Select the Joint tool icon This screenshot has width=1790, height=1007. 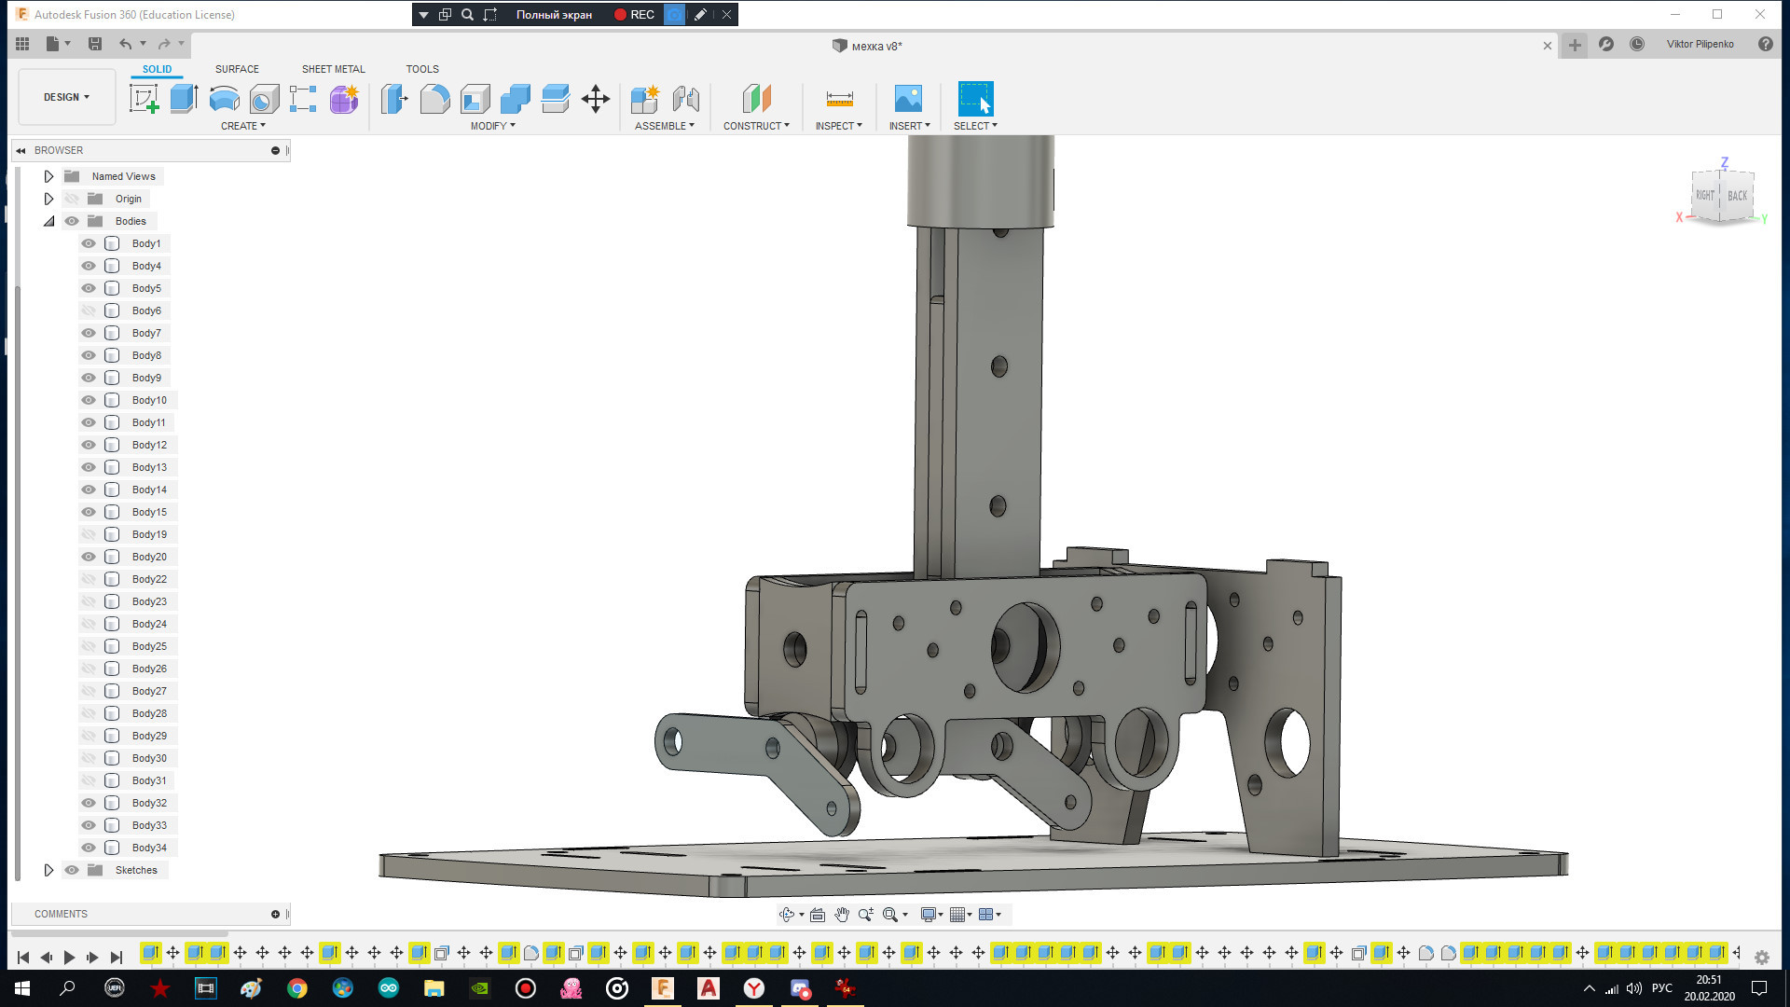685,98
